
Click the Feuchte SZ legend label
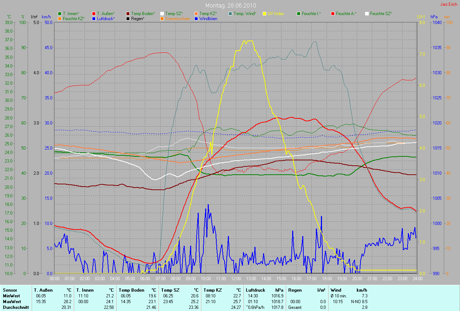coord(381,14)
